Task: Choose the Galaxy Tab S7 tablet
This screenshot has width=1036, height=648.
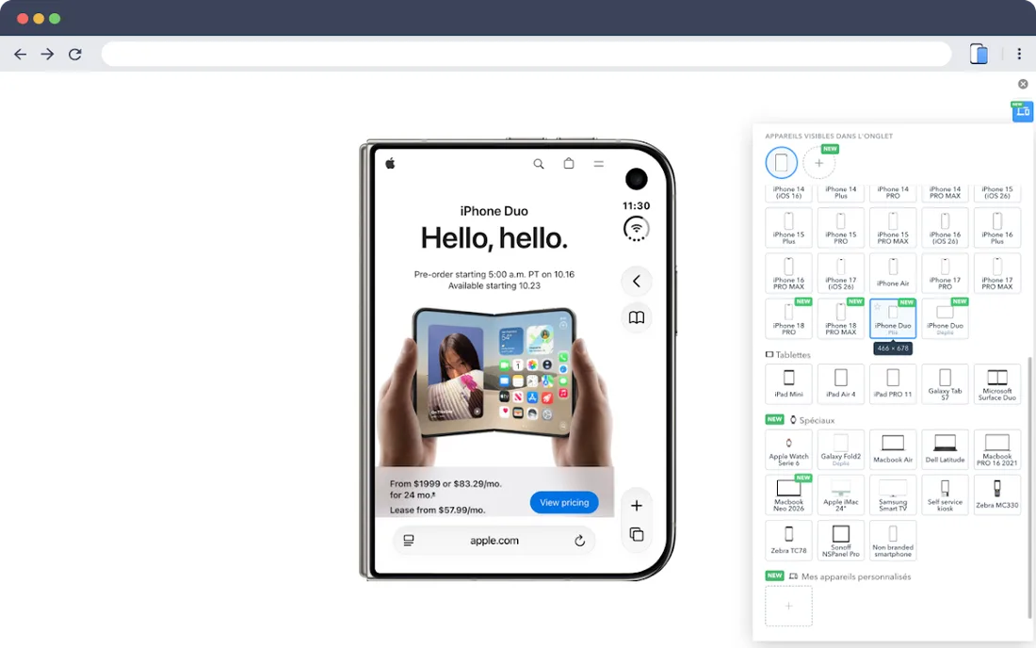Action: pos(945,383)
